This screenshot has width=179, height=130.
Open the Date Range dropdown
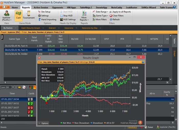(100, 12)
